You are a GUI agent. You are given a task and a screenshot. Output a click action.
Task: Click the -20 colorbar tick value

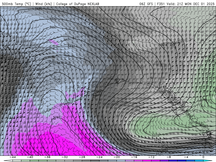point(117,157)
